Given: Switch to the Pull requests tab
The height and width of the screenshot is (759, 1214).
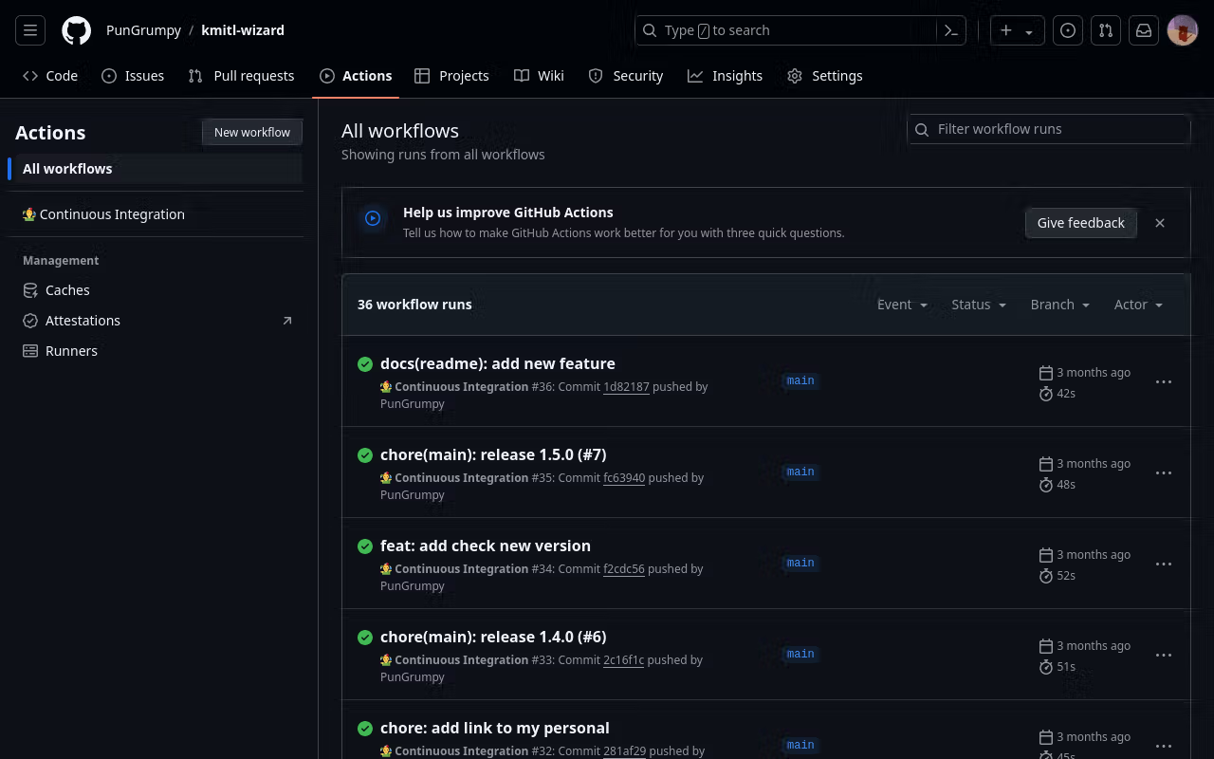Looking at the screenshot, I should [242, 76].
